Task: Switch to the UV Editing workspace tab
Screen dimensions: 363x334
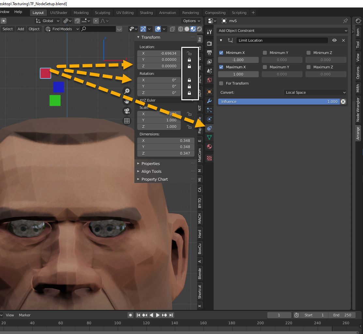Action: coord(125,13)
